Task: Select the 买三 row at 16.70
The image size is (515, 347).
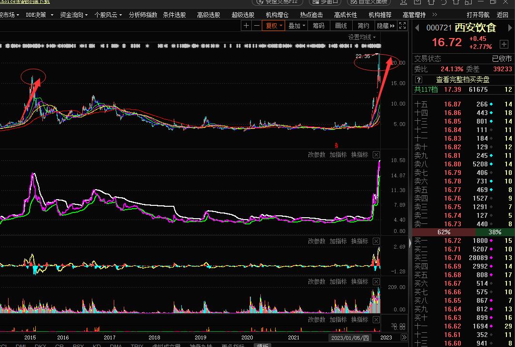Action: (464, 258)
